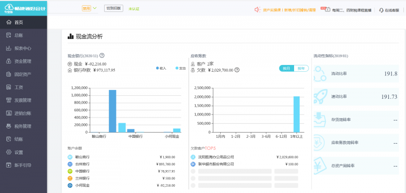Screen dimensions: 406x193
Task: Open the 禁用 dropdown
Action: [x=90, y=8]
